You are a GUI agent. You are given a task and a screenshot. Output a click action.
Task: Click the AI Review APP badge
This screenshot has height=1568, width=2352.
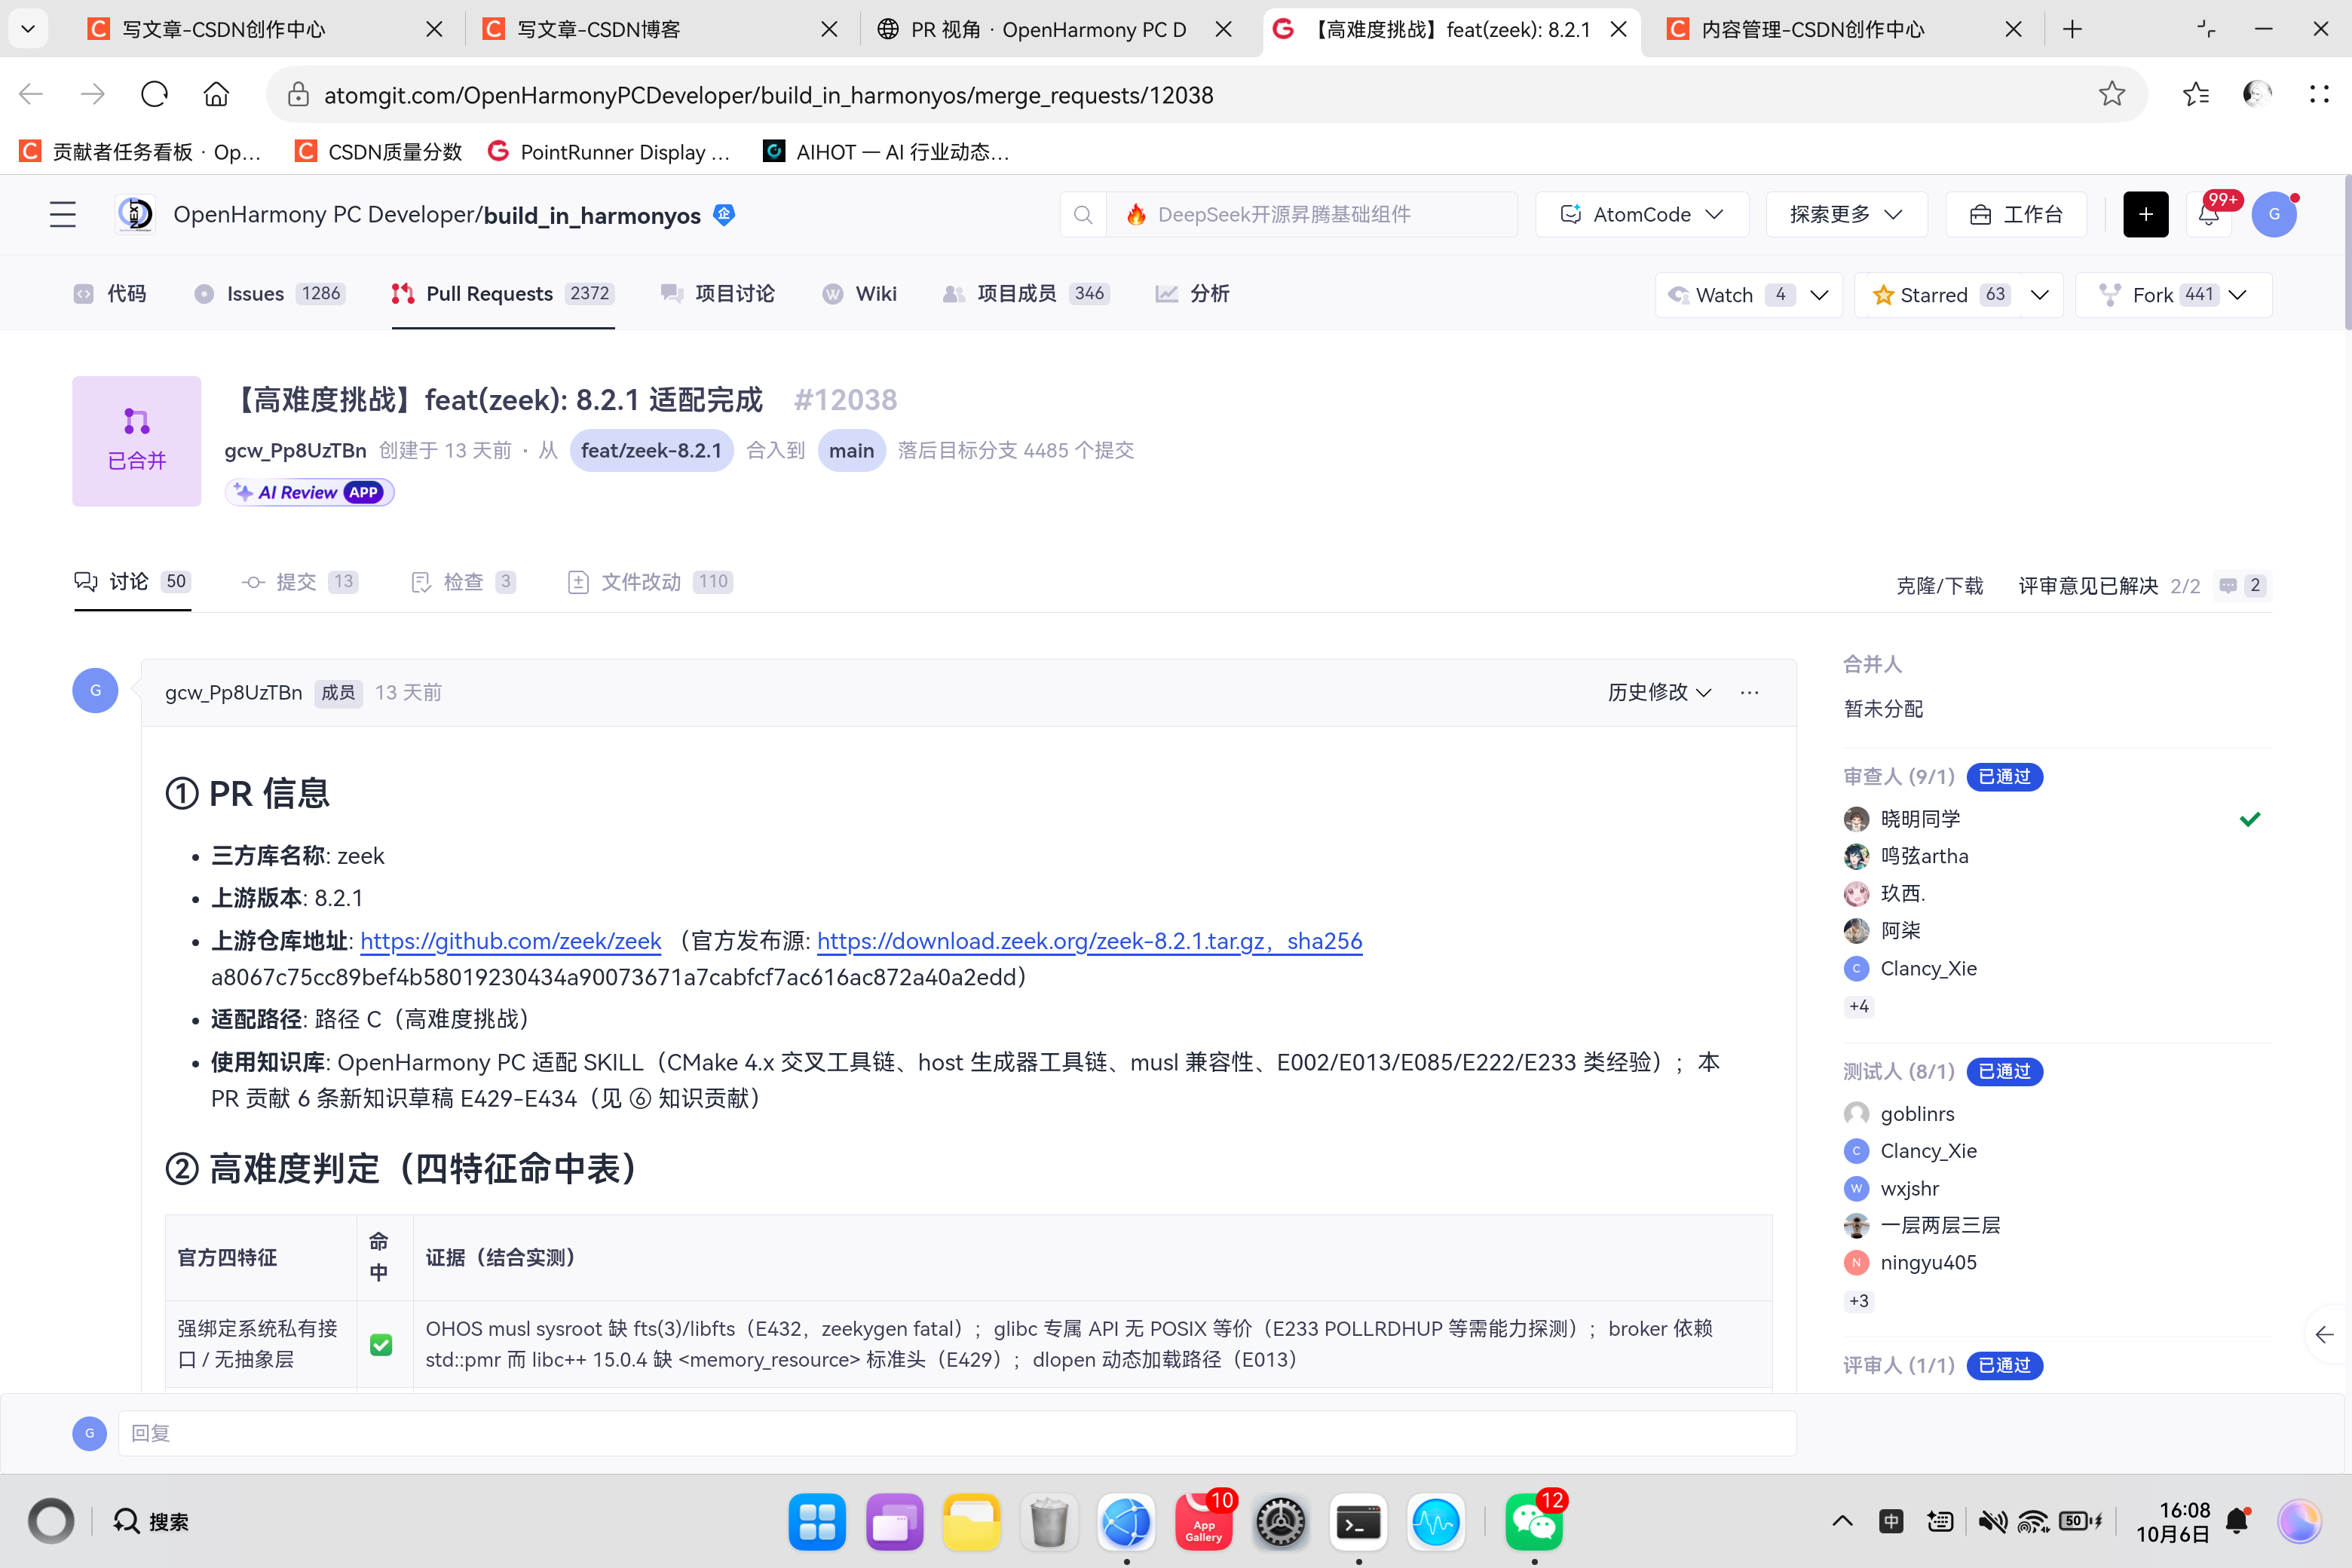click(x=309, y=492)
